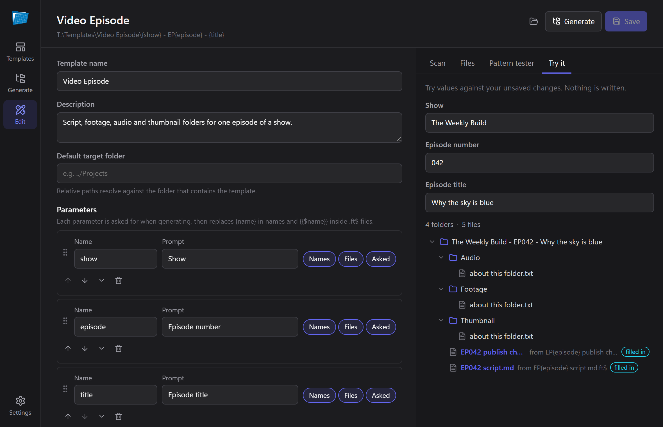
Task: Open the Templates sidebar section
Action: coord(20,52)
